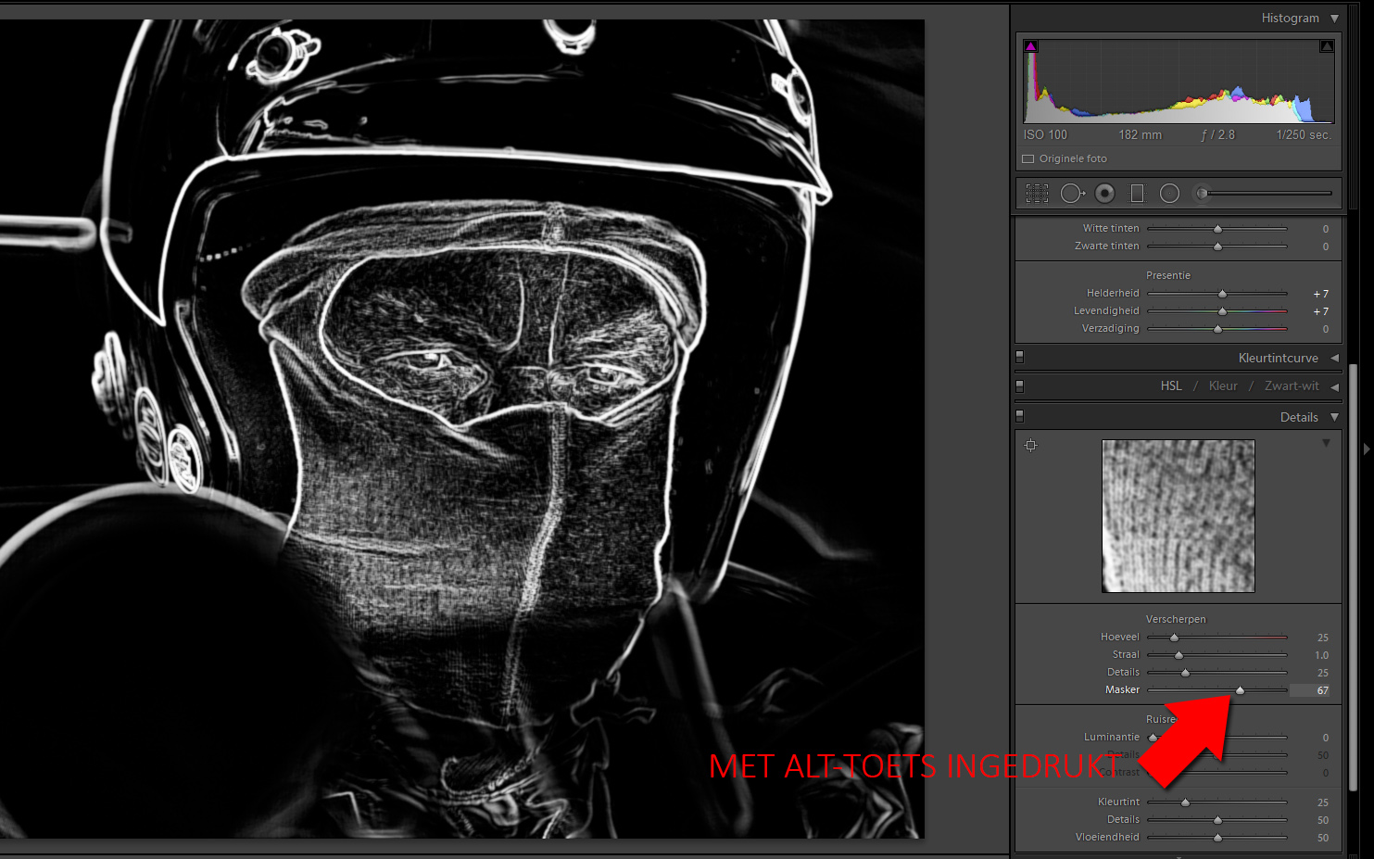This screenshot has width=1374, height=859.
Task: Click the sharpening detail preview thumbnail
Action: tap(1178, 516)
